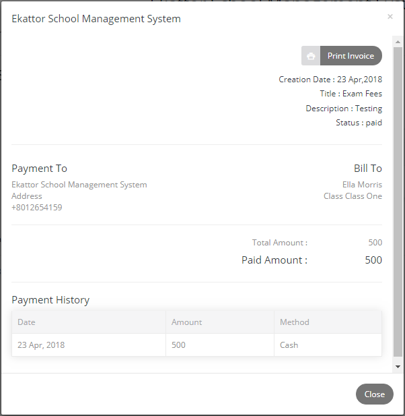Click the Payment History heading

pyautogui.click(x=50, y=300)
